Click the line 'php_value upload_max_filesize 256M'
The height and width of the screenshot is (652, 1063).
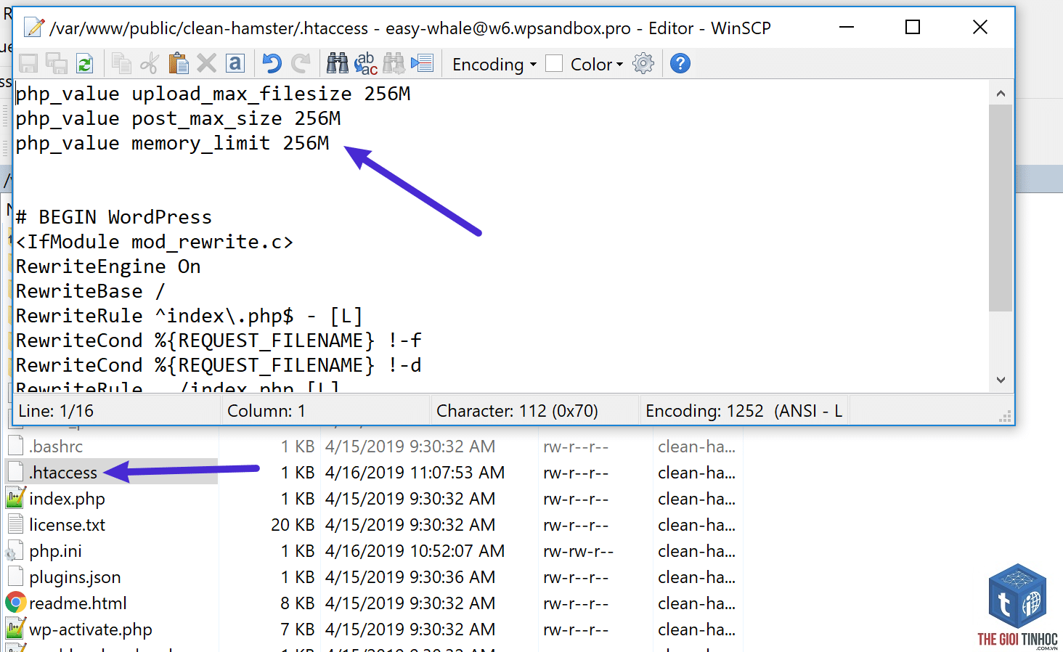point(213,94)
